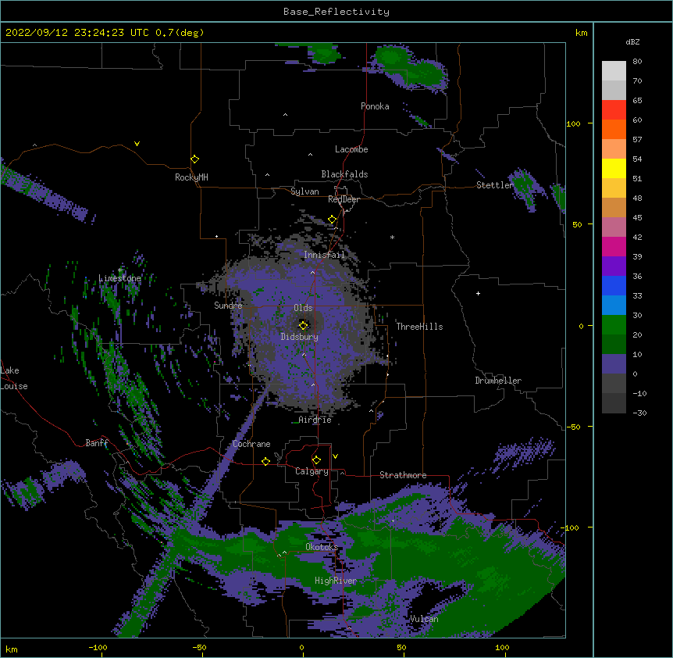This screenshot has width=673, height=658.
Task: Click the Base_Reflectivity title
Action: pos(336,12)
